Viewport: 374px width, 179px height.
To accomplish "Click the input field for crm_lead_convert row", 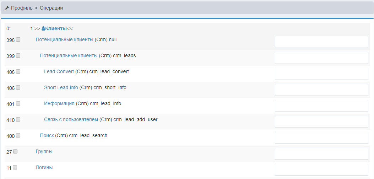I will click(321, 74).
